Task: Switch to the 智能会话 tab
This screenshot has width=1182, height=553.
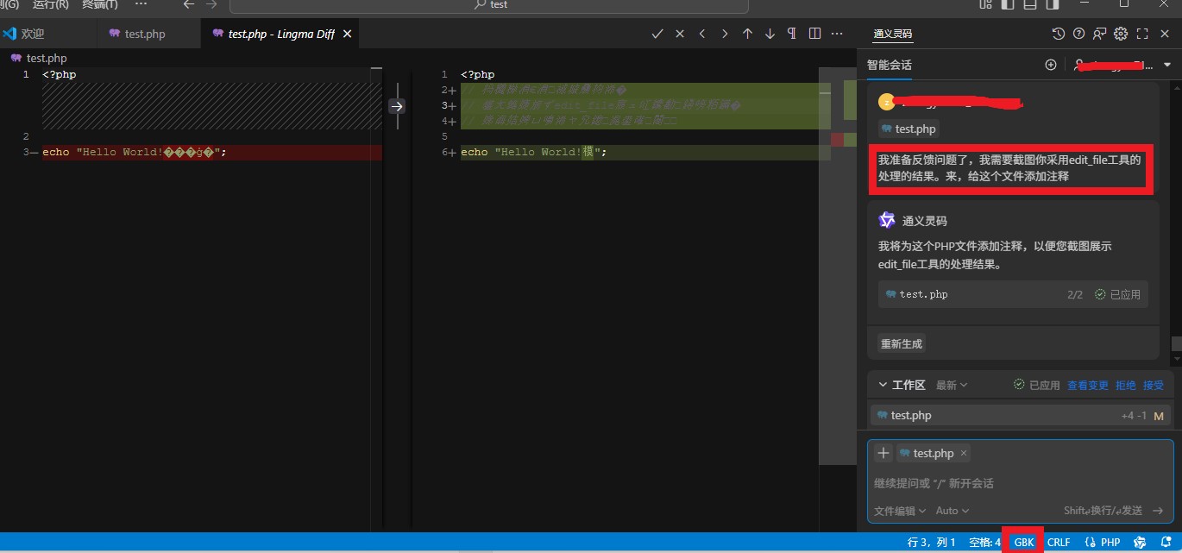Action: pos(890,65)
